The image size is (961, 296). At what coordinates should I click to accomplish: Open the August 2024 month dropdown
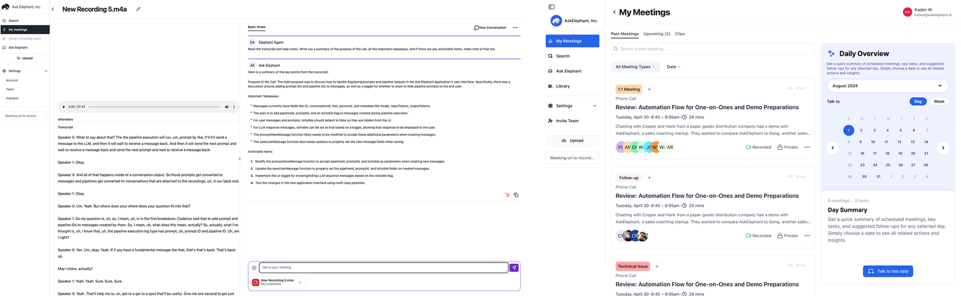click(x=888, y=86)
